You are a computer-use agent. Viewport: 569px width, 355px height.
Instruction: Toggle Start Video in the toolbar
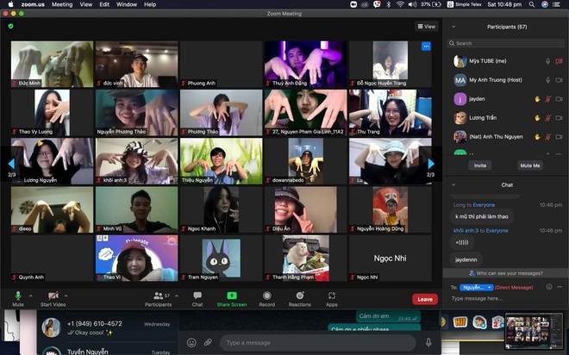(53, 299)
